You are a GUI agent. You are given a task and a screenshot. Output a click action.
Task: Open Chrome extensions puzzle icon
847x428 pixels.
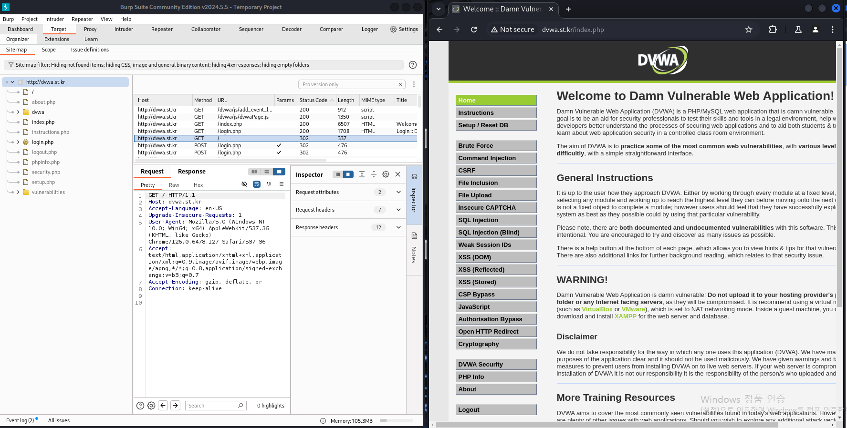[x=773, y=30]
